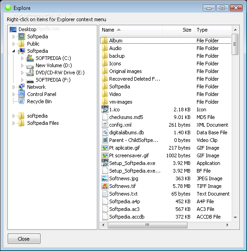Click the Album folder icon

pyautogui.click(x=105, y=41)
